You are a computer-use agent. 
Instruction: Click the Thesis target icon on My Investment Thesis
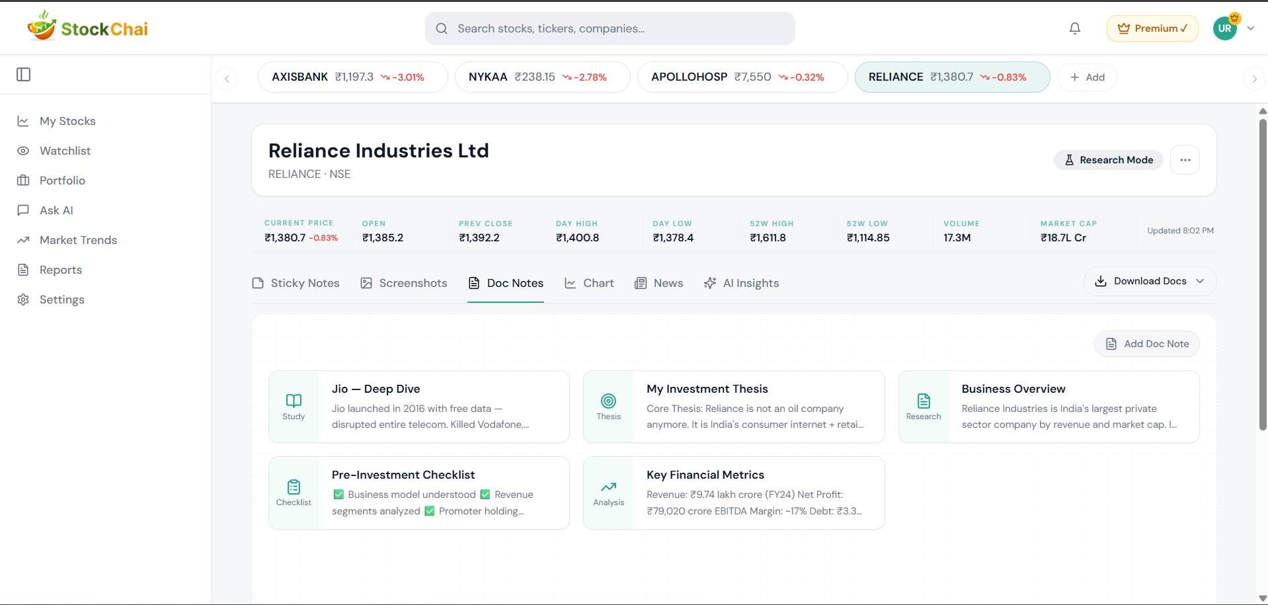608,401
